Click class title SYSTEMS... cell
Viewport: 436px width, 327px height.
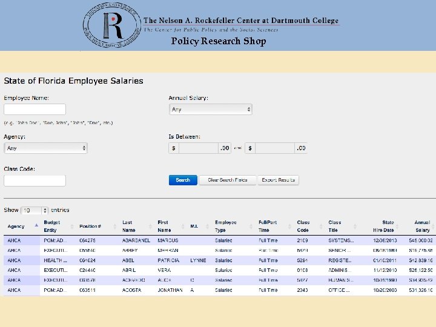[x=341, y=240]
